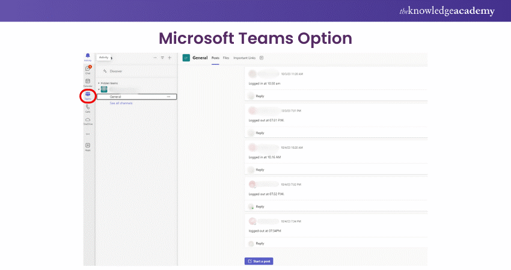Open OneDrive from the sidebar
The width and height of the screenshot is (511, 270).
tap(88, 121)
